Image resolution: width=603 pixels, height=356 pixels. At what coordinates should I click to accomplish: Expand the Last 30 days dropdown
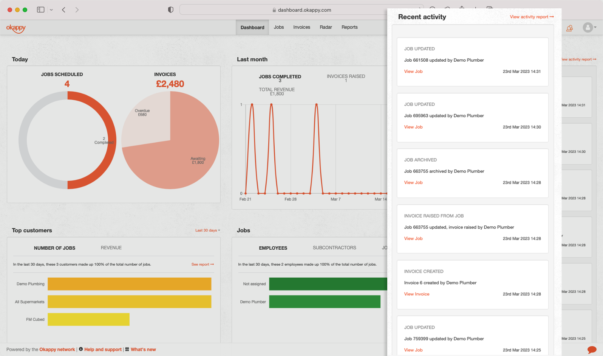[x=207, y=230]
